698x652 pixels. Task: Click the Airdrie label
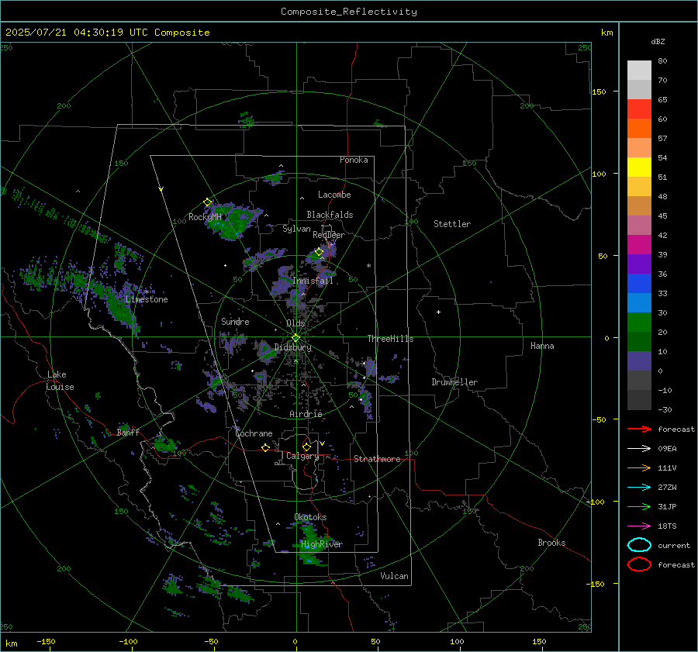pos(306,414)
